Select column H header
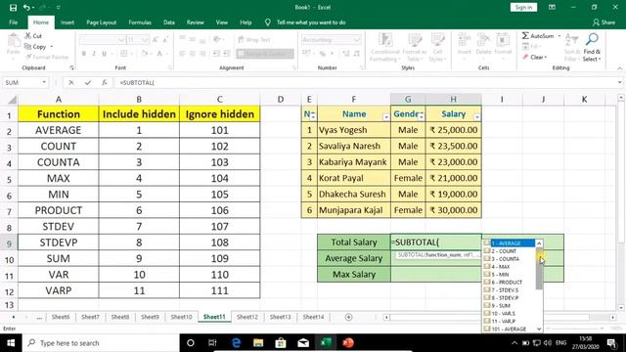Screen dimensions: 626x352 click(x=453, y=100)
